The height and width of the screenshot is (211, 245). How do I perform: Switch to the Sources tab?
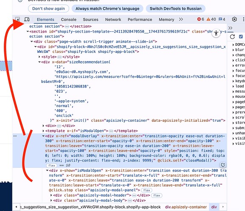click(90, 19)
